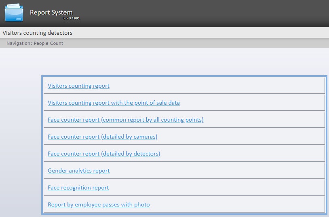Open Face counter report detailed by cameras
Viewport: 329px width, 217px height.
pos(102,137)
